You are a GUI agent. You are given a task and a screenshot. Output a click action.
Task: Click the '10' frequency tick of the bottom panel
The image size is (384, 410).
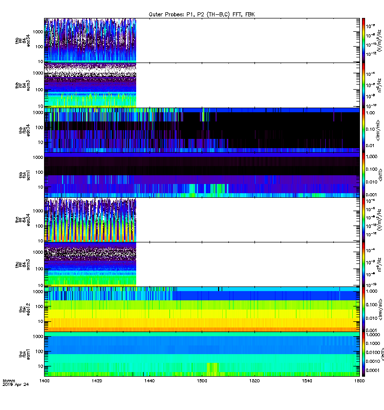coord(40,366)
